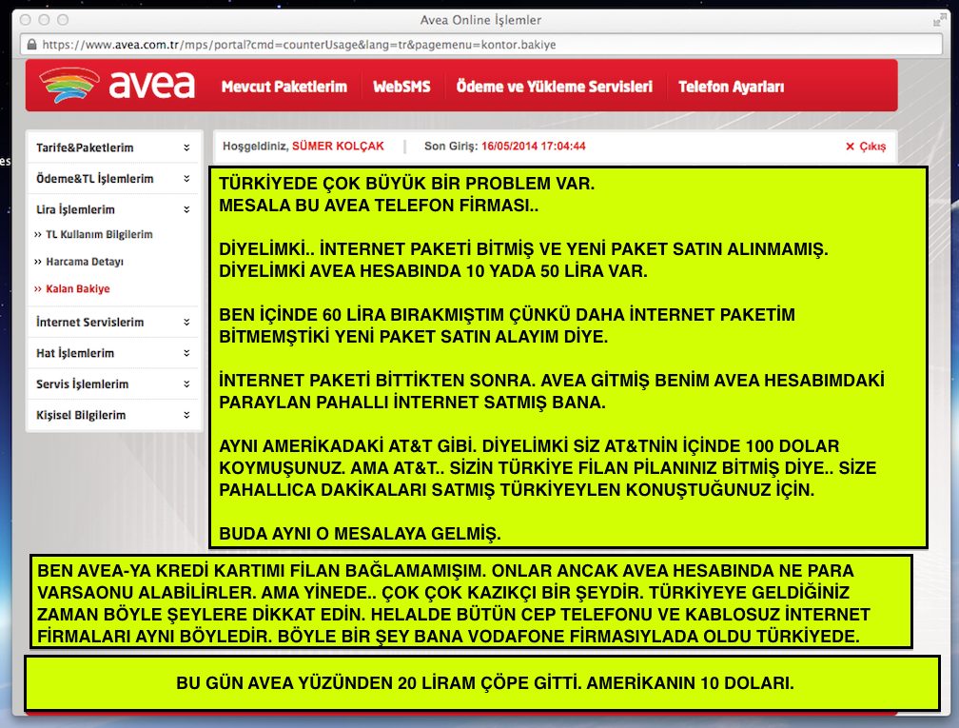Expand Hat İşlemlerim chevron

pos(186,353)
